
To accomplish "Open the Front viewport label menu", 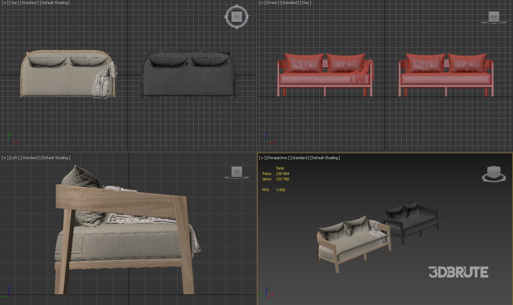I will 272,3.
